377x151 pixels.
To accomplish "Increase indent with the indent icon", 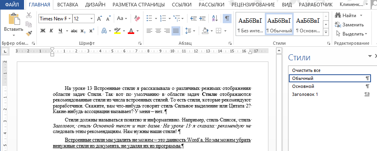I will (x=203, y=18).
